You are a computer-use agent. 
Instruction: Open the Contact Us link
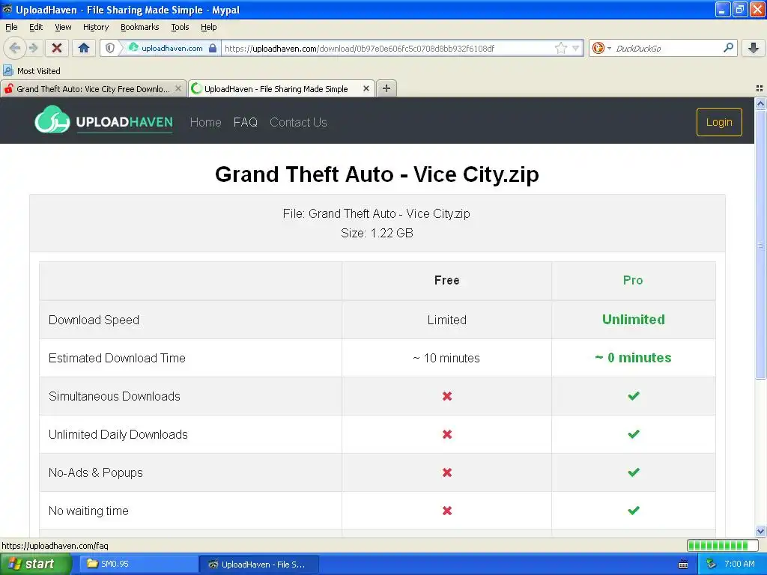[298, 122]
